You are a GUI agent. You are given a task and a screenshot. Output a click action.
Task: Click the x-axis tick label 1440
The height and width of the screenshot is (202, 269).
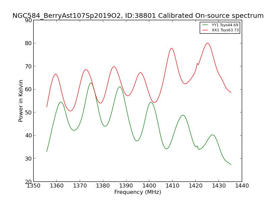pyautogui.click(x=242, y=186)
